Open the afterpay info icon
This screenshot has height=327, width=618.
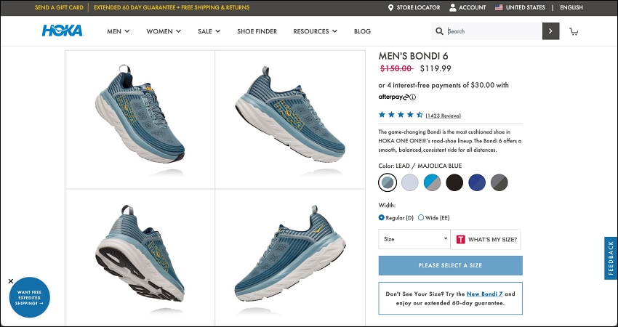point(413,97)
